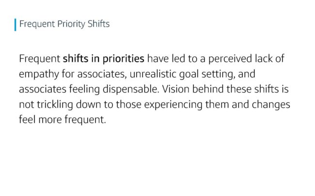Click the word "Shifts" in the heading
This screenshot has width=315, height=196.
pos(99,24)
